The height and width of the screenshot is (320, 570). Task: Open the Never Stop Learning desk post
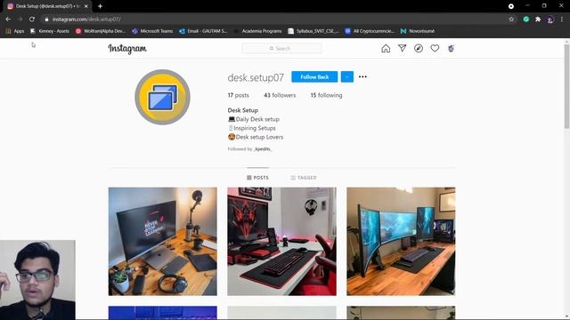[162, 241]
